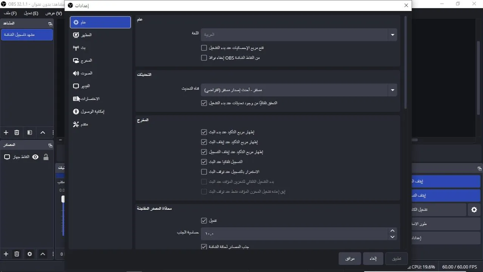Decrease snap sensitivity with down arrow
The height and width of the screenshot is (272, 483).
click(x=392, y=237)
